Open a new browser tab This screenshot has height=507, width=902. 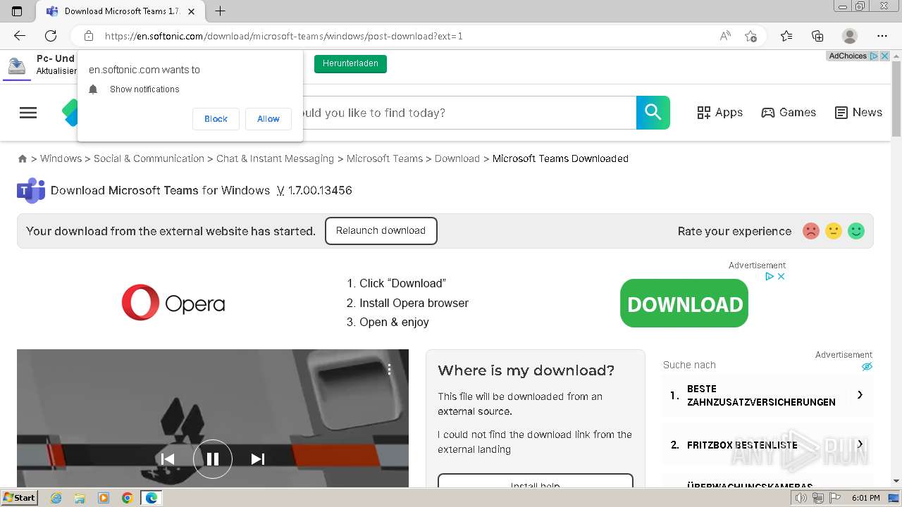[221, 11]
